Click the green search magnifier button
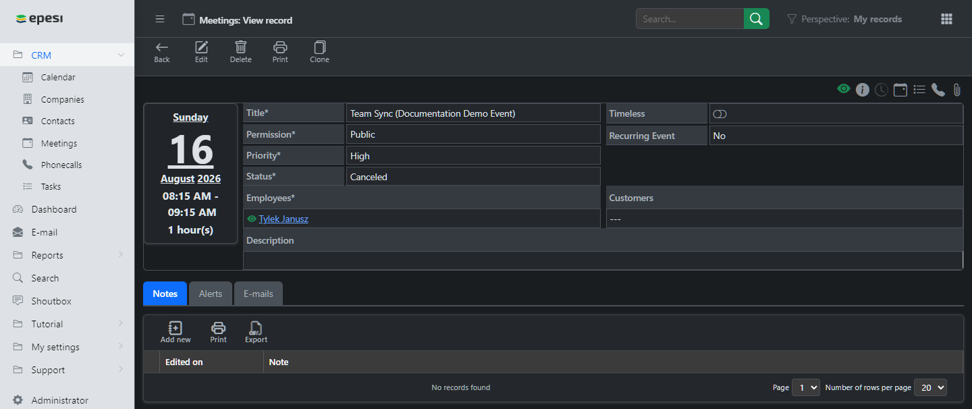 click(x=757, y=19)
